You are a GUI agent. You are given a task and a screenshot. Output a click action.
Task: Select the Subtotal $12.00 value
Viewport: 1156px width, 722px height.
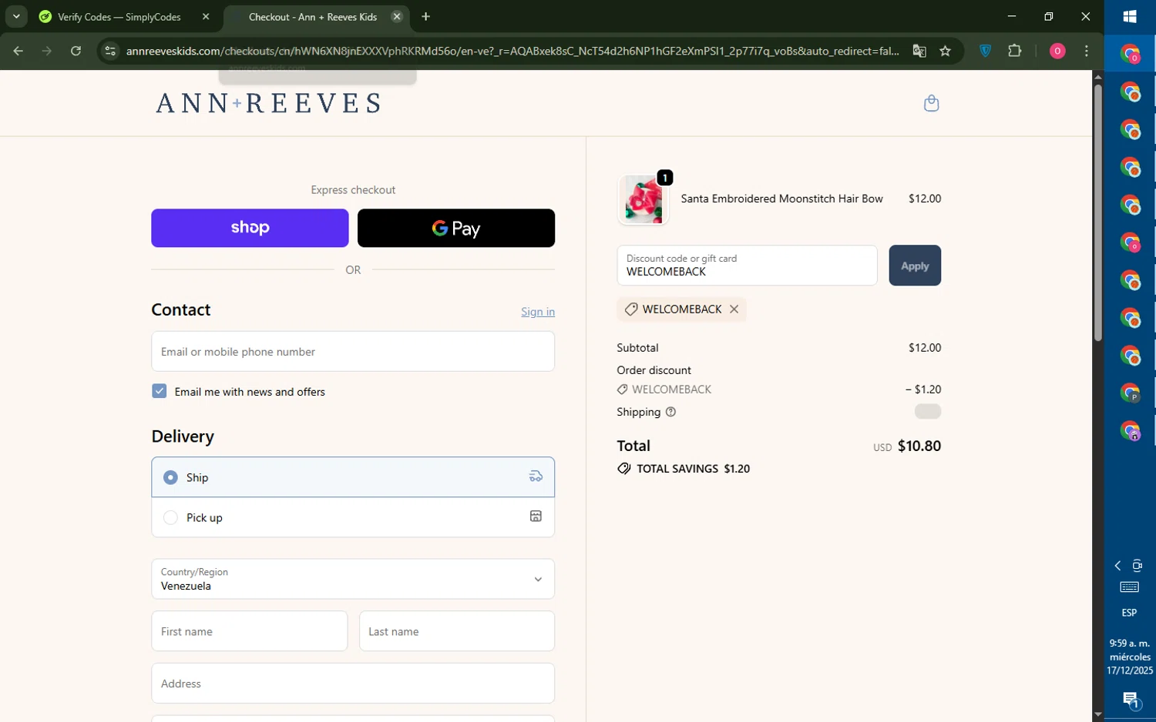point(925,348)
